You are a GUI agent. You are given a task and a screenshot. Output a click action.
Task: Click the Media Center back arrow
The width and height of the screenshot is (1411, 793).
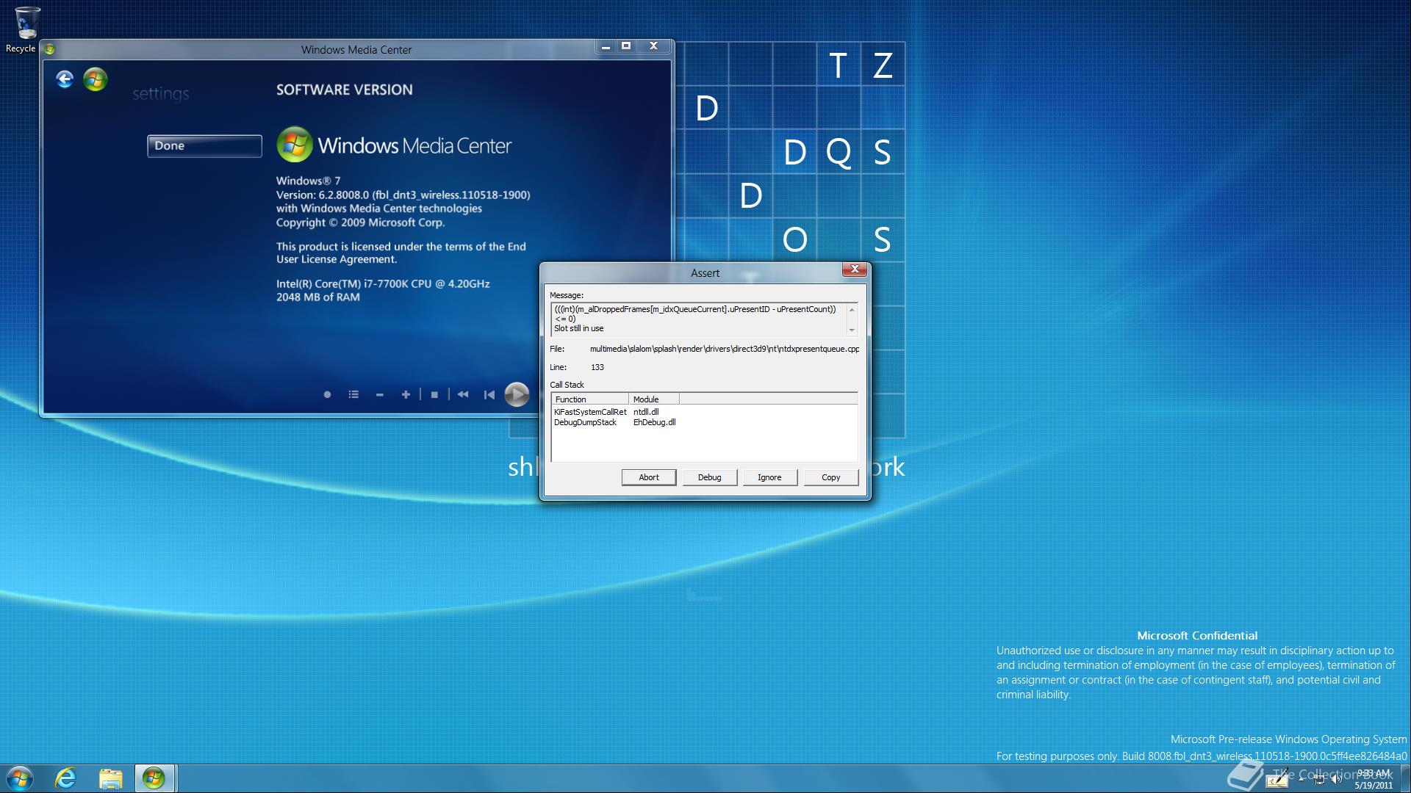coord(65,79)
